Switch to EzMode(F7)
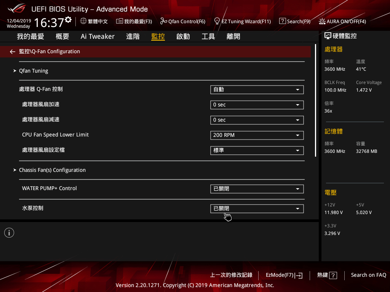Image resolution: width=390 pixels, height=292 pixels. click(x=280, y=275)
